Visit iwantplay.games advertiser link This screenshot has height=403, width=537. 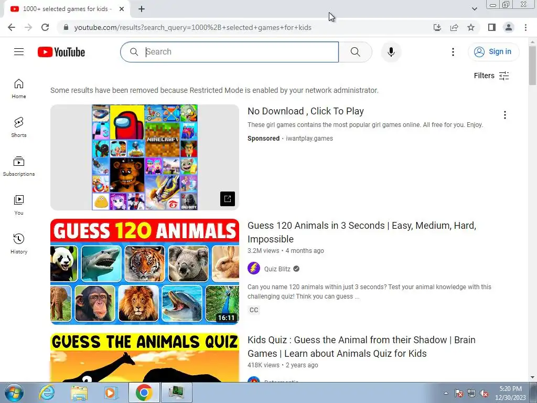[309, 139]
